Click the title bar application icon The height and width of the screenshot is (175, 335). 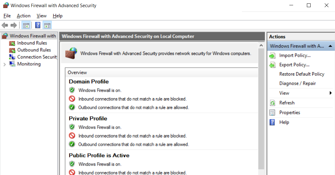6,5
